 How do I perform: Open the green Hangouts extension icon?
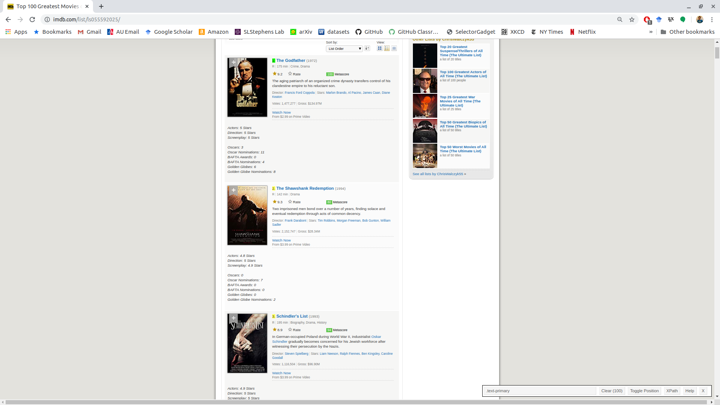683,19
